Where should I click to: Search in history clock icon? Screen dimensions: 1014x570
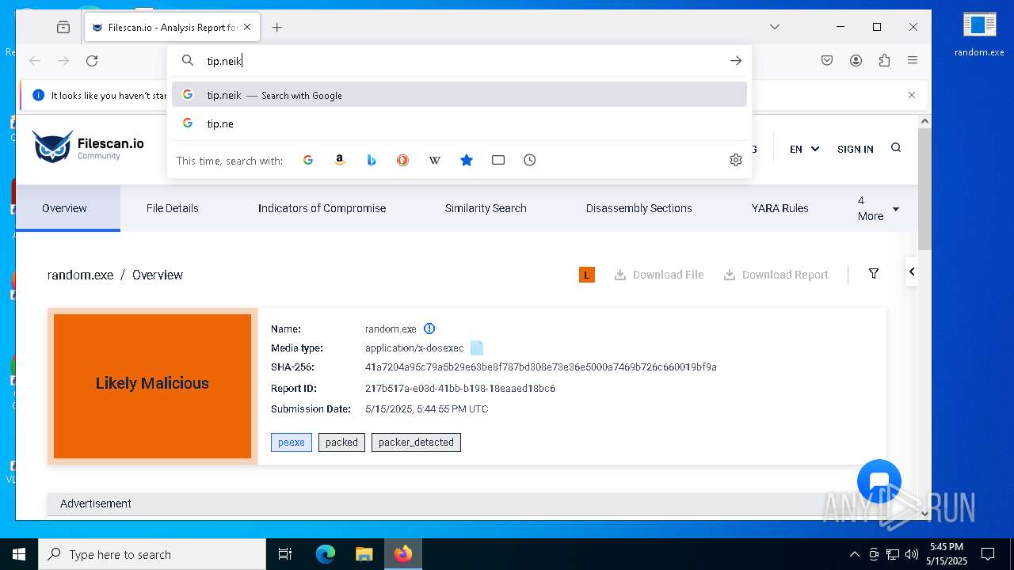point(530,160)
